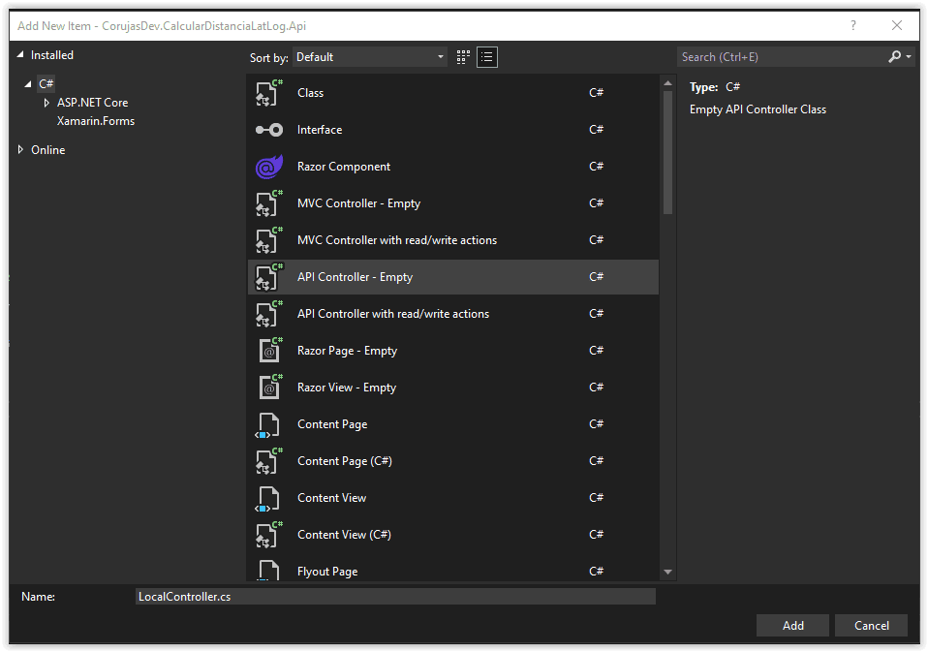Select 'MVC Controller with read/write actions' name
Image resolution: width=928 pixels, height=652 pixels.
(397, 240)
